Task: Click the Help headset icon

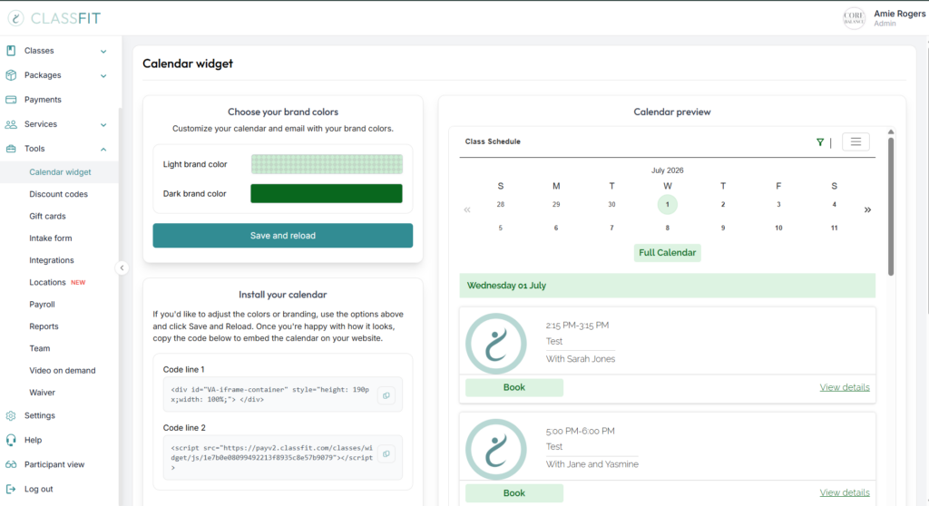Action: click(x=11, y=440)
